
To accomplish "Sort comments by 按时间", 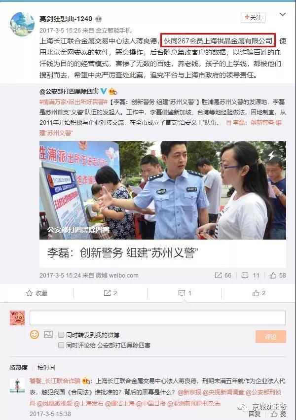I will 46,368.
